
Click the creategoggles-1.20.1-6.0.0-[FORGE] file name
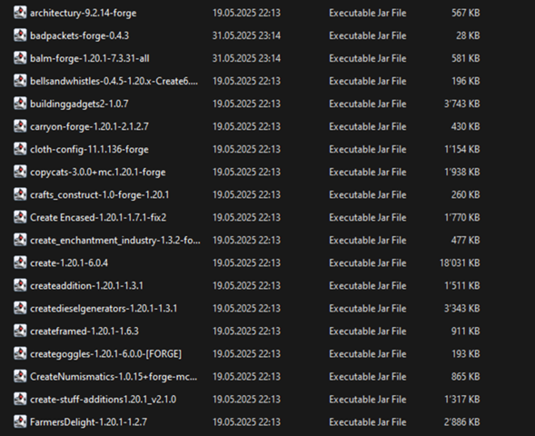(105, 353)
